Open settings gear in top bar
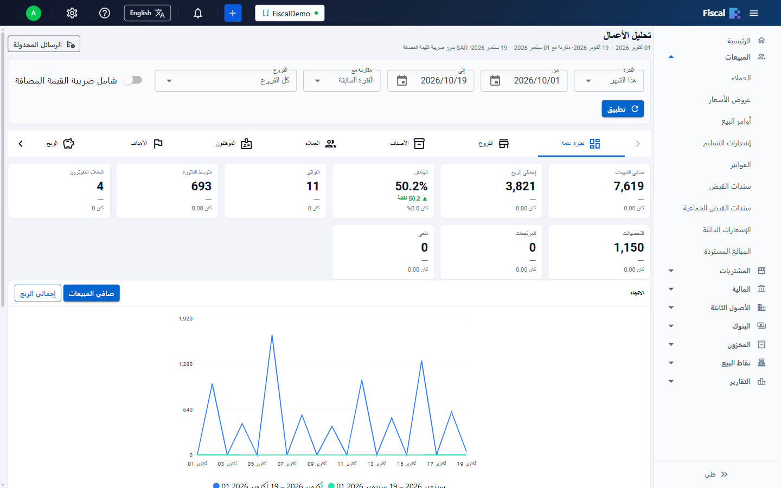 (x=72, y=13)
